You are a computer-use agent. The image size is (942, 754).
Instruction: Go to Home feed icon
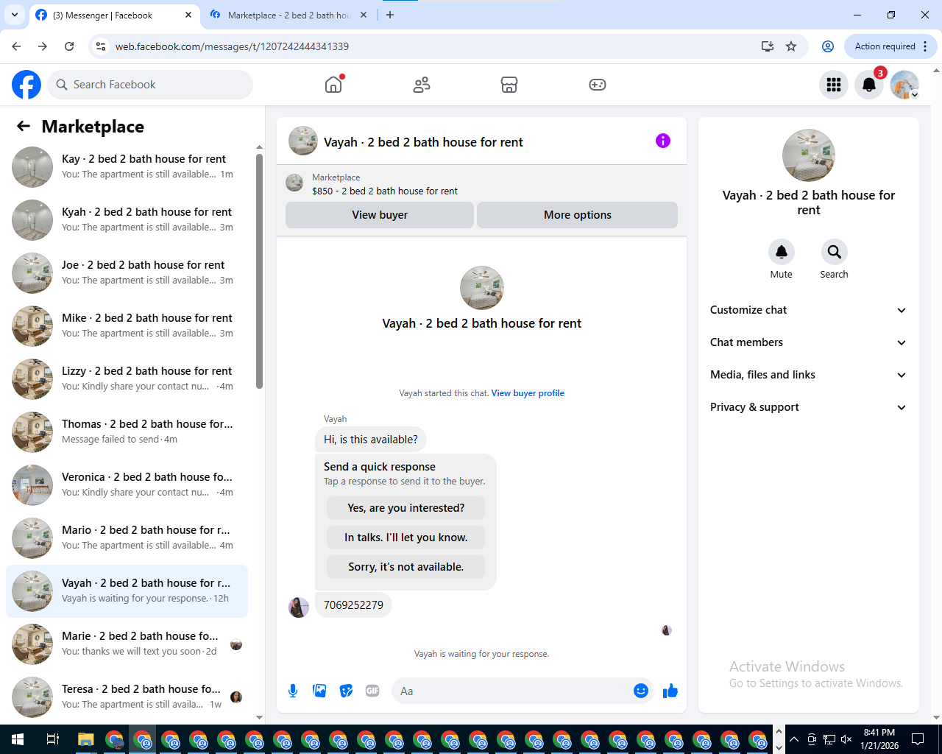(333, 85)
